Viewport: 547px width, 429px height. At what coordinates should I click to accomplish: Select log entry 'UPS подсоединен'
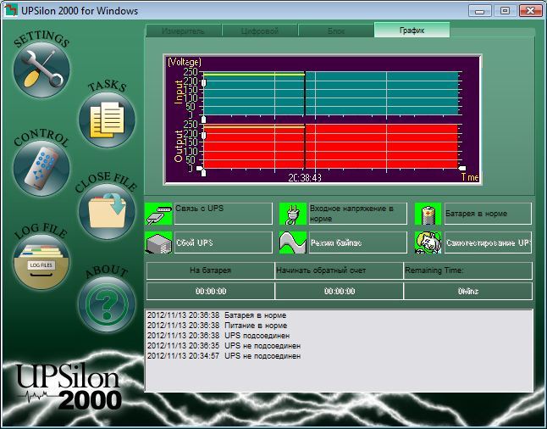click(x=218, y=336)
